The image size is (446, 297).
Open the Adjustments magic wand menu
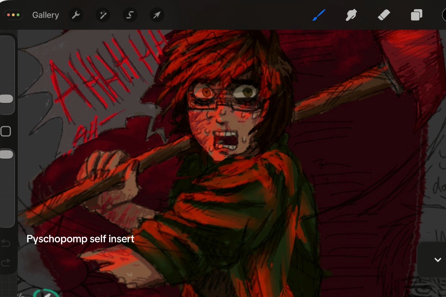click(103, 15)
